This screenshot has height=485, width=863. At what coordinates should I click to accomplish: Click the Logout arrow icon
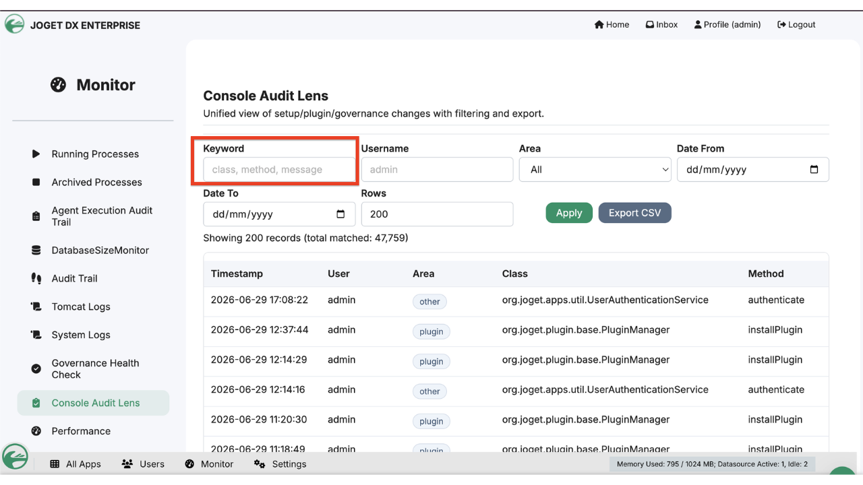pyautogui.click(x=781, y=25)
